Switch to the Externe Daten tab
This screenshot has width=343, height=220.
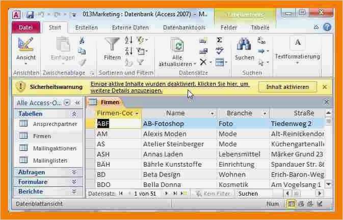click(130, 27)
